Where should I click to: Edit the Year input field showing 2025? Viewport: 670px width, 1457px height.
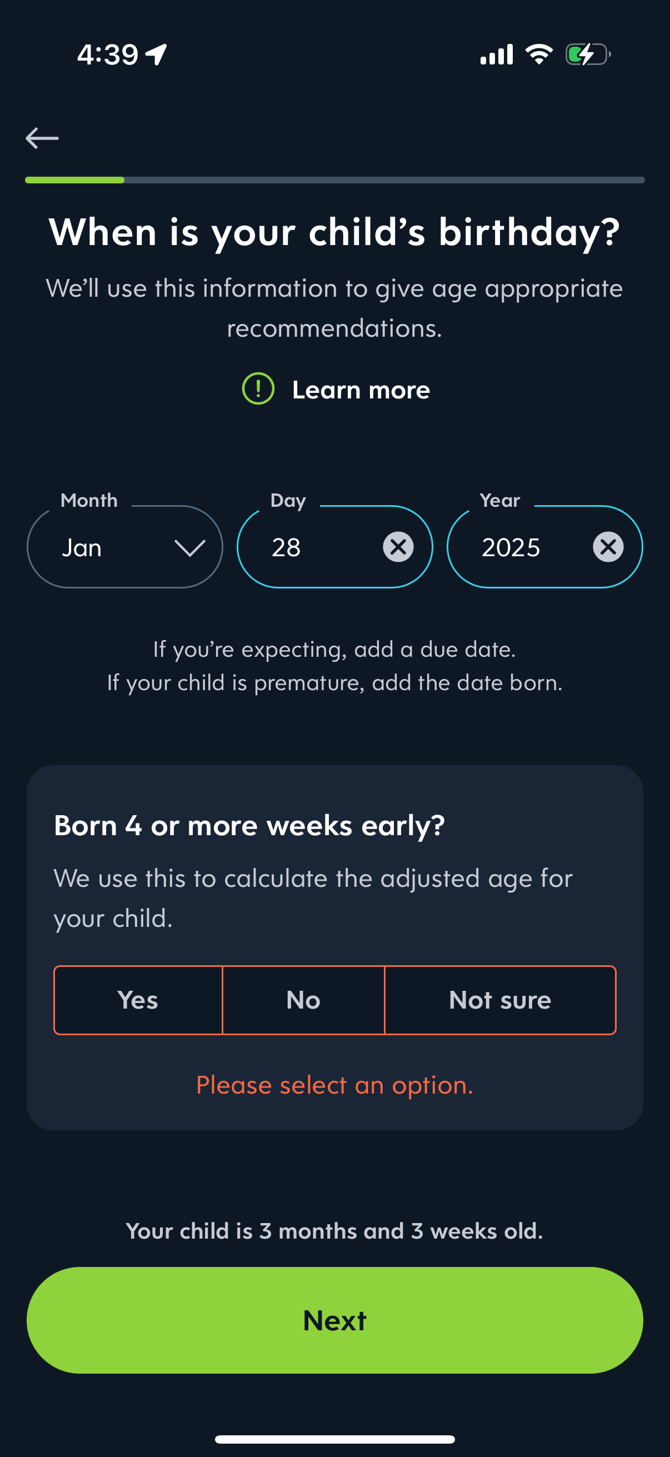(x=526, y=547)
